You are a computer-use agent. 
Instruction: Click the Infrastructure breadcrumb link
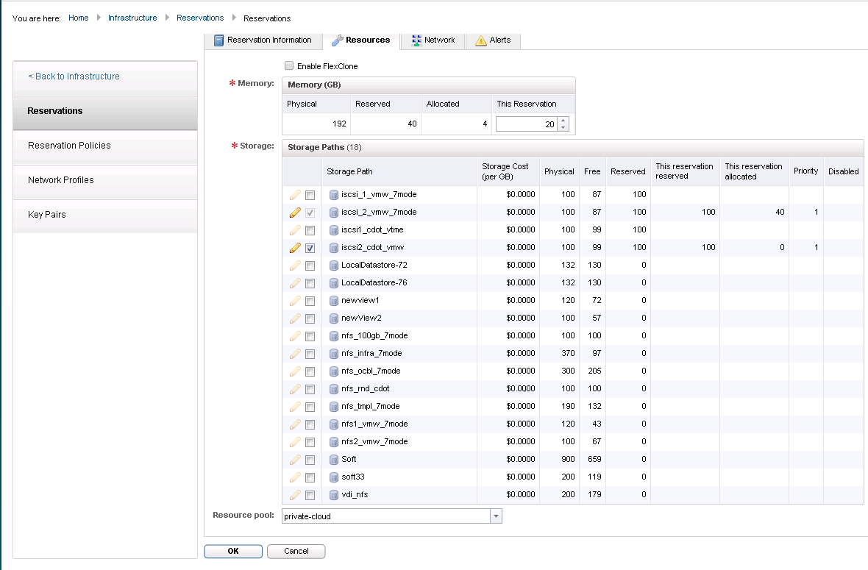(132, 18)
